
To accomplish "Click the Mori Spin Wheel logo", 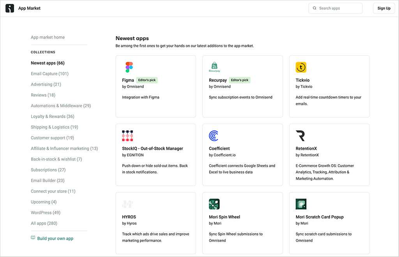I will (214, 204).
